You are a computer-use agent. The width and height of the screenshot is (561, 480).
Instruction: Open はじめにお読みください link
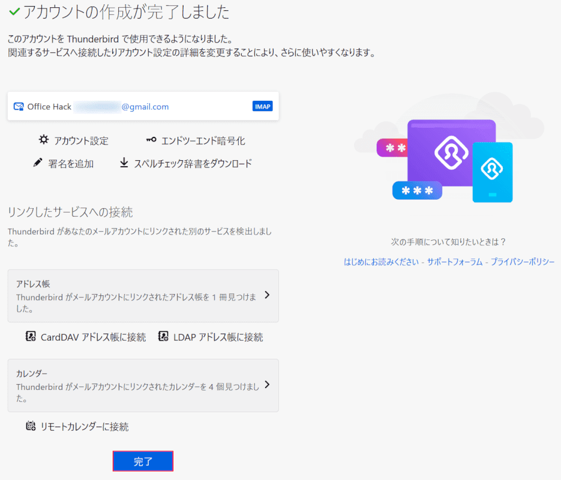[382, 262]
